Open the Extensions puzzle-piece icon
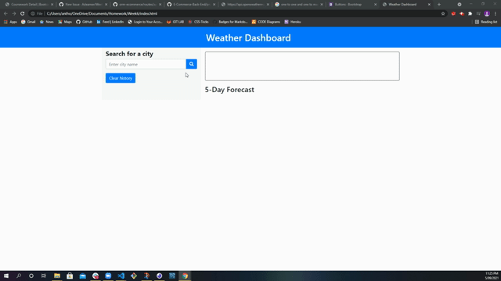 [470, 14]
